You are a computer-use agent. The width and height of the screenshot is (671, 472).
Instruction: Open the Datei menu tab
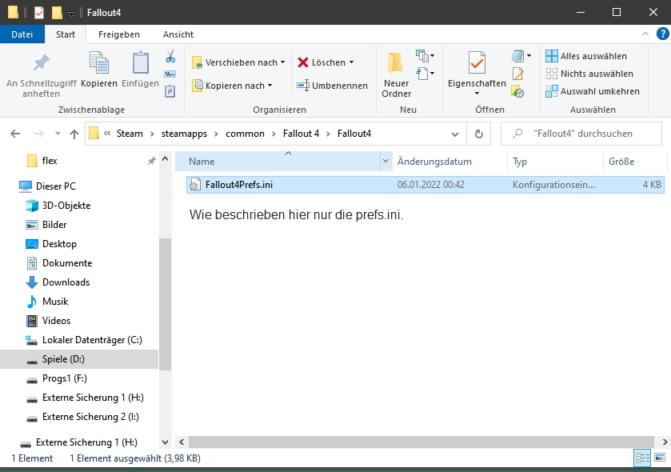pyautogui.click(x=22, y=34)
